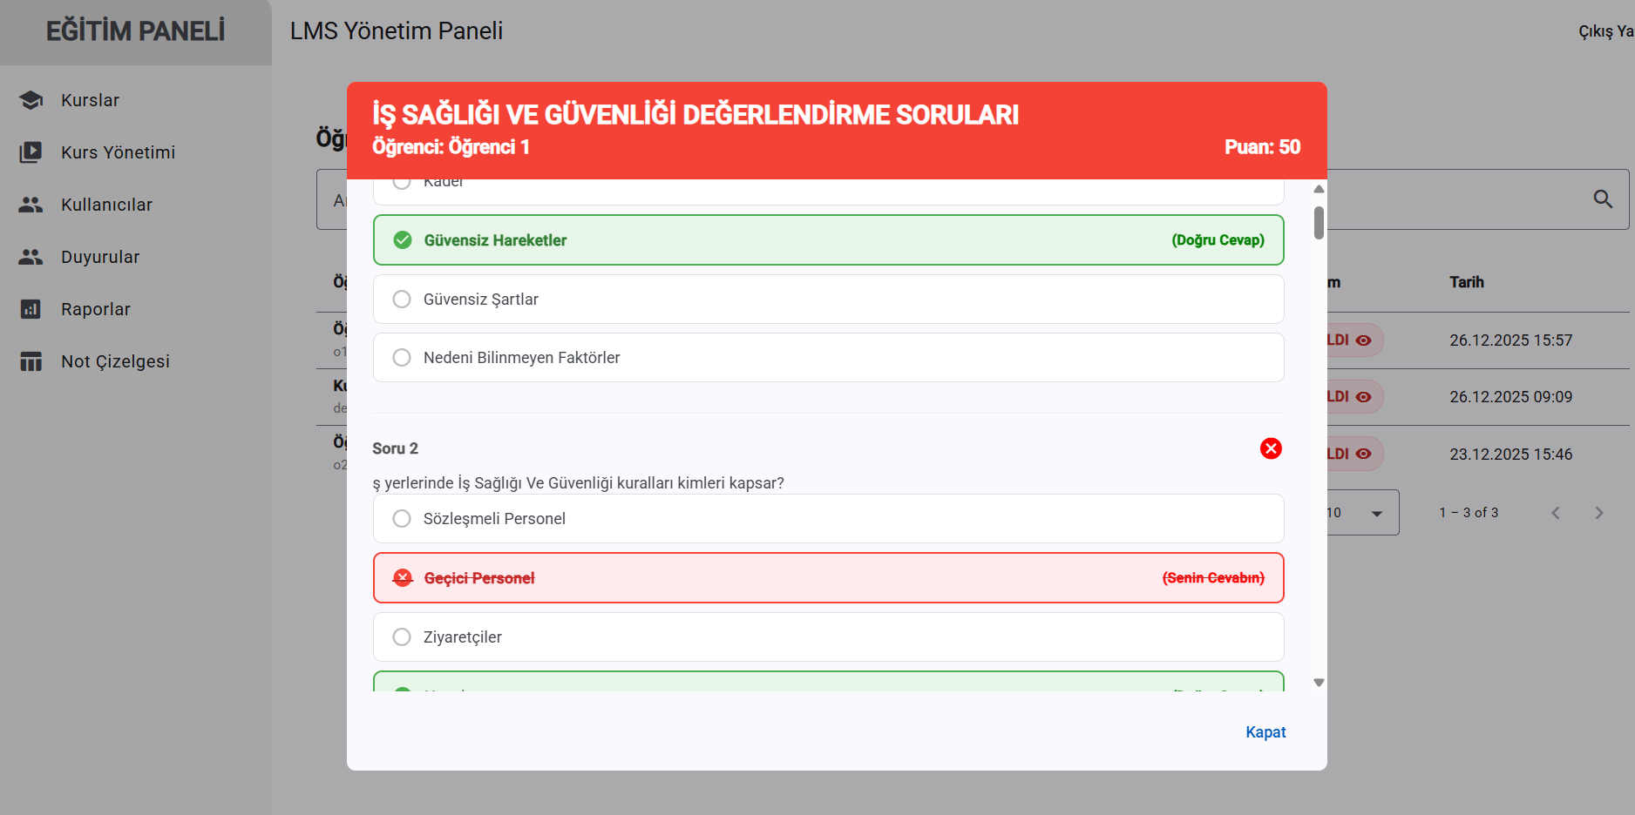Screen dimensions: 1635x815
Task: Click the eye icon for 23.12.2025 15:46 row
Action: 1364,454
